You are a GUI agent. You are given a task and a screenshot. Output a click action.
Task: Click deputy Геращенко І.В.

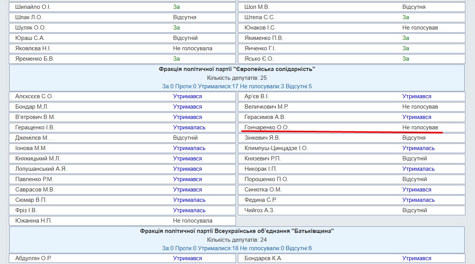point(35,127)
